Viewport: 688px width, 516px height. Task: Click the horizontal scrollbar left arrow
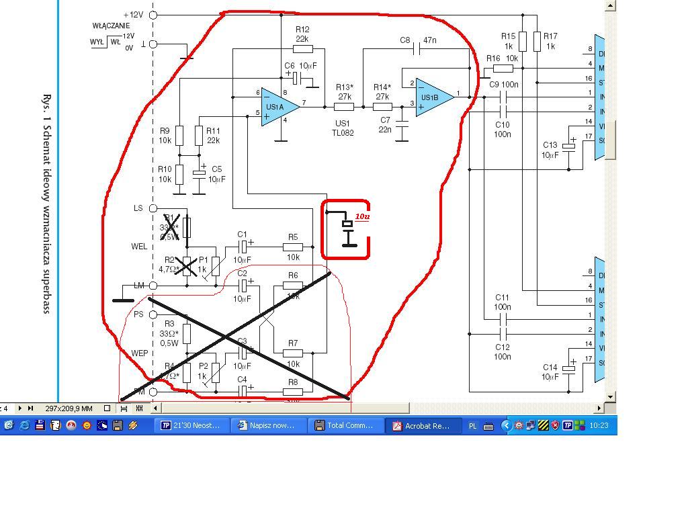156,408
